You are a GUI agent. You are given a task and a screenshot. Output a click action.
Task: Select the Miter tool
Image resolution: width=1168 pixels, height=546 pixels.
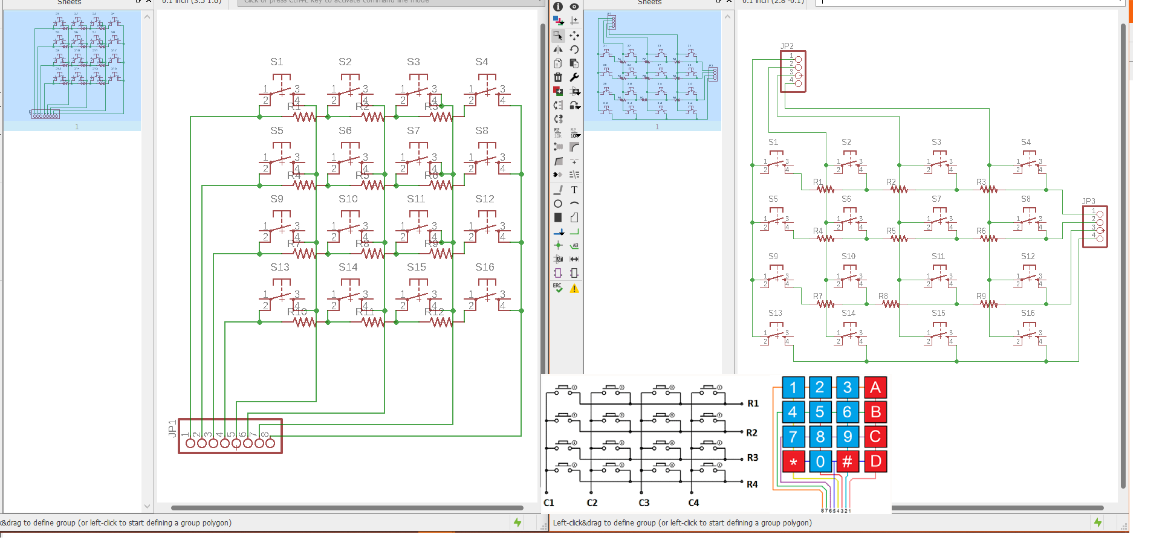pos(574,147)
